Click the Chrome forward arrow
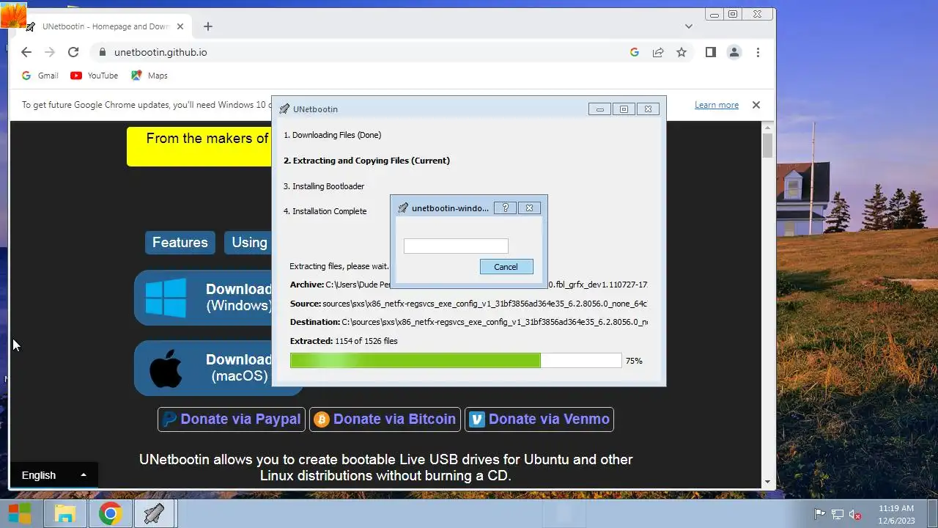 pos(50,52)
